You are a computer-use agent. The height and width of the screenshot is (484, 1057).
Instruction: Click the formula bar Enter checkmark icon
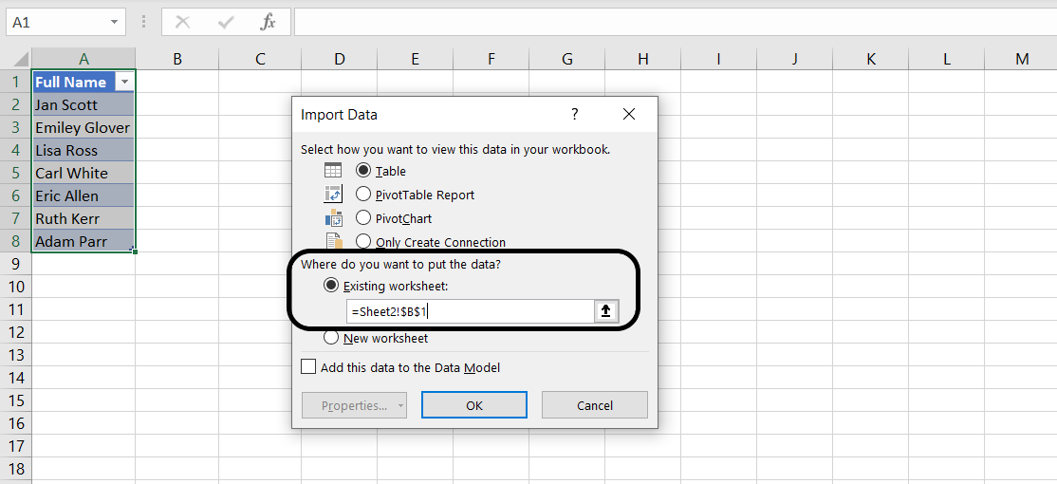tap(226, 22)
